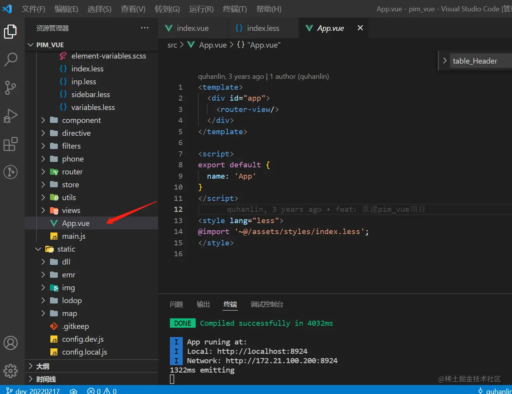512x394 pixels.
Task: Open .gitkeep file
Action: [75, 326]
